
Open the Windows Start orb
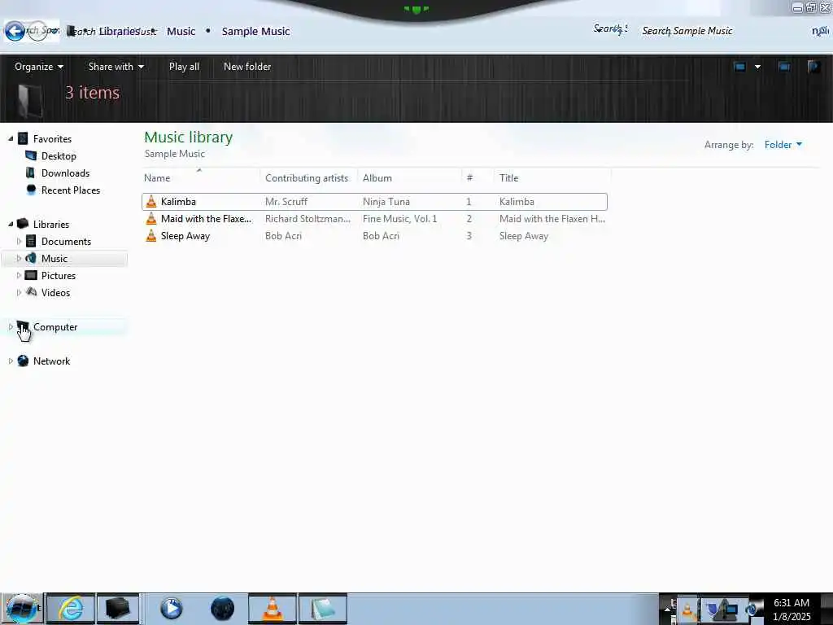coord(22,609)
